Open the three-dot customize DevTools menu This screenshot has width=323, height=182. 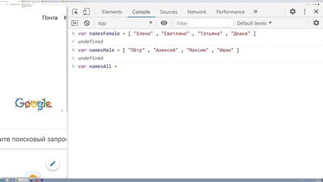click(305, 12)
